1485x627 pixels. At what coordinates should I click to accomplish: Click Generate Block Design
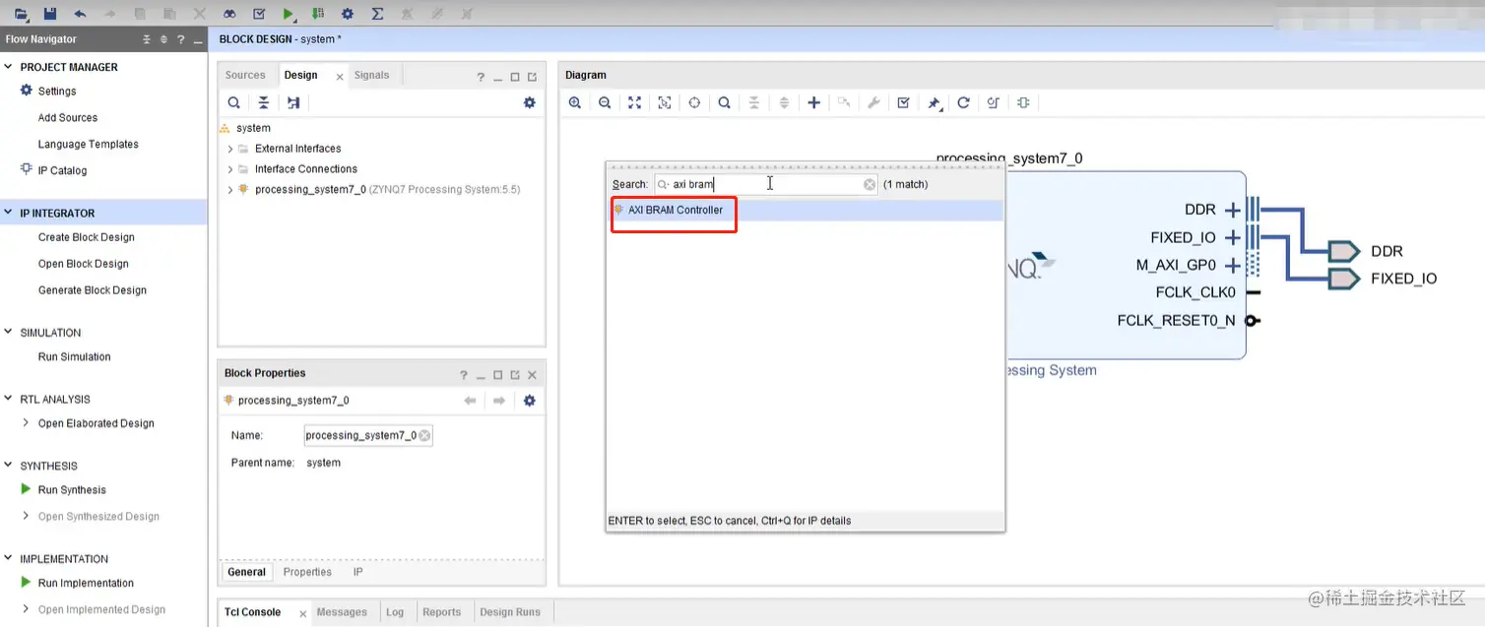(93, 290)
